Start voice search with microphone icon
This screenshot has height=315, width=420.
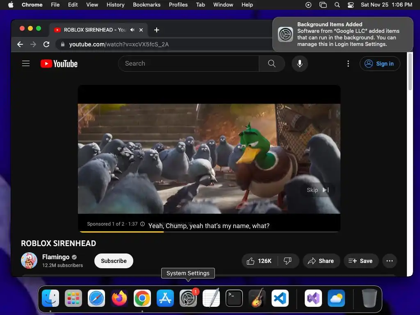tap(300, 64)
